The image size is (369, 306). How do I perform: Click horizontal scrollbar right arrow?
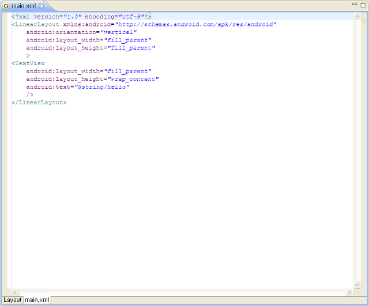(349, 292)
